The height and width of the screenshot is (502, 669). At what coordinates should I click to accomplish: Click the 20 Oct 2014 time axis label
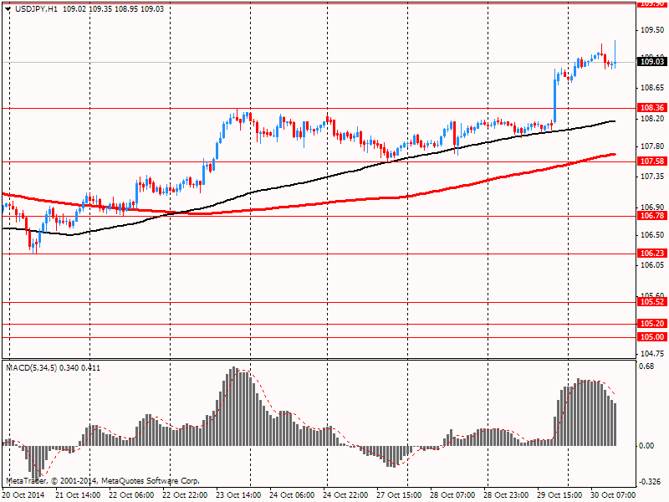[23, 495]
